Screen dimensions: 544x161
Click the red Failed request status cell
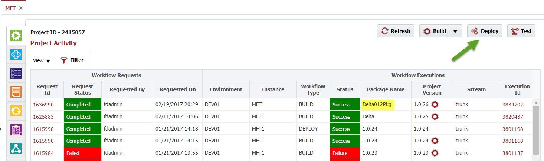[x=82, y=153]
